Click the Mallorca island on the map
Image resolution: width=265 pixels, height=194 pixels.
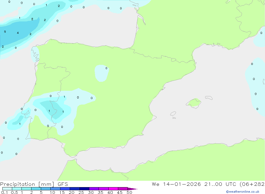point(194,103)
